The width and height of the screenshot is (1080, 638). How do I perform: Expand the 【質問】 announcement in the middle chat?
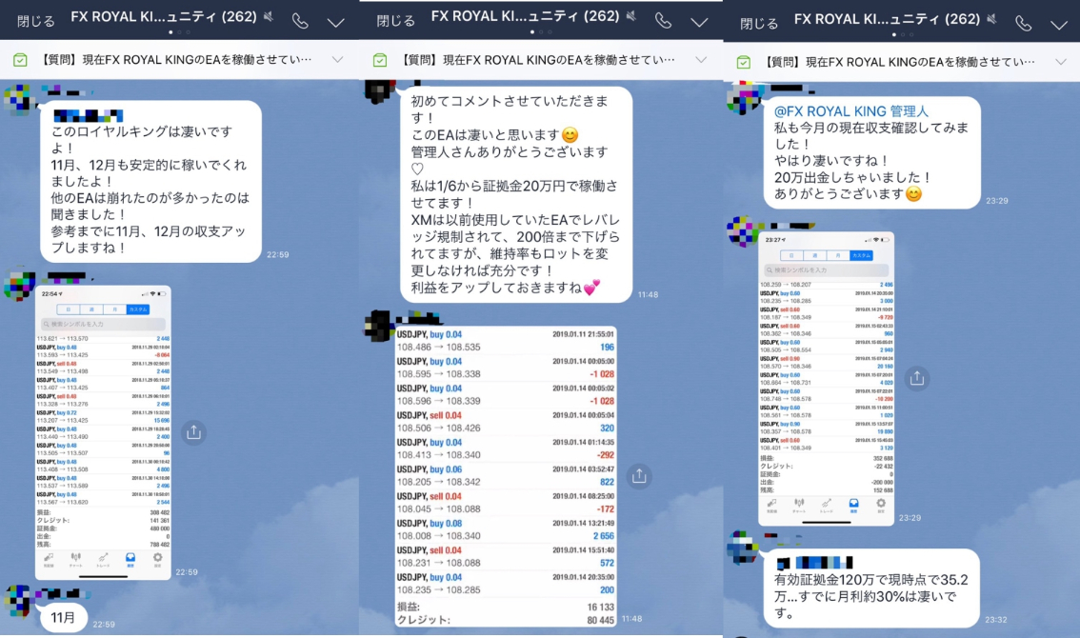(701, 60)
